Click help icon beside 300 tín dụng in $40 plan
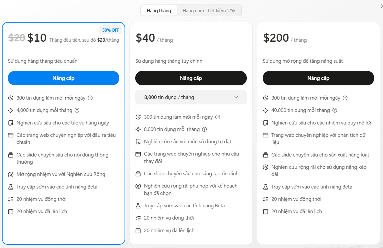The height and width of the screenshot is (248, 383). [x=218, y=117]
